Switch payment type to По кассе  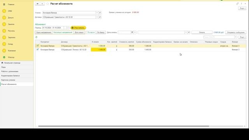(91, 32)
